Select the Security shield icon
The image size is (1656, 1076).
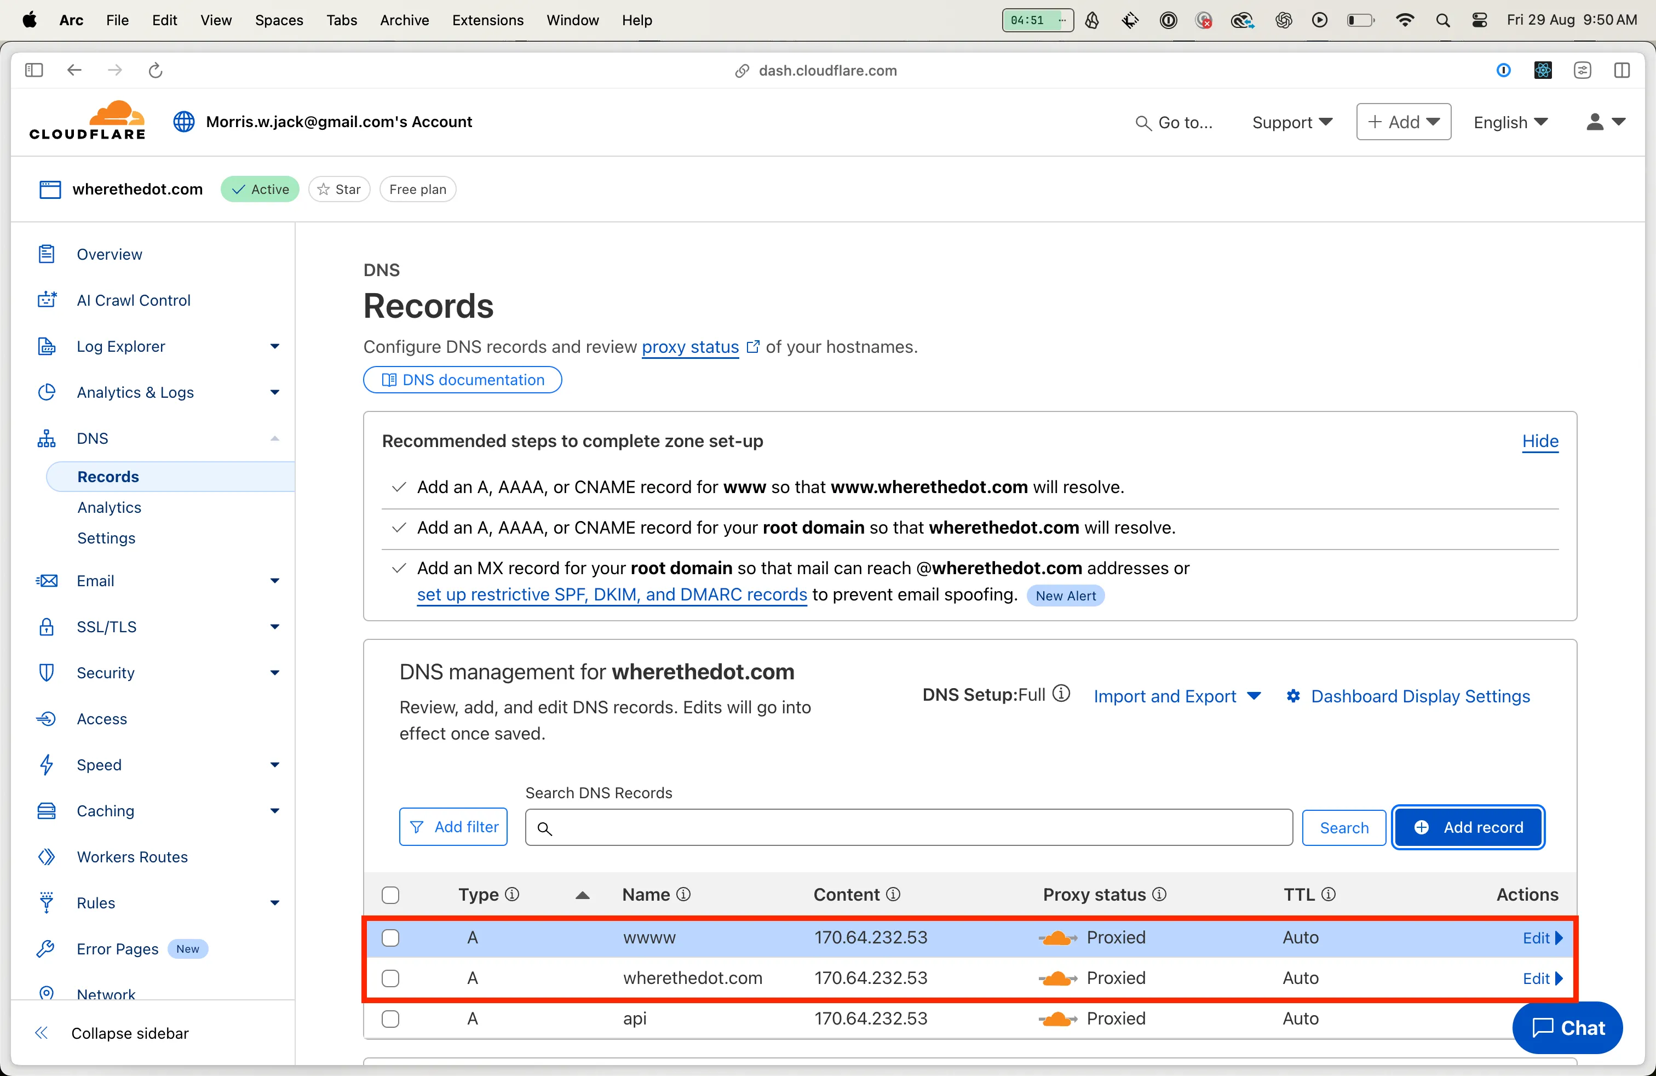46,672
